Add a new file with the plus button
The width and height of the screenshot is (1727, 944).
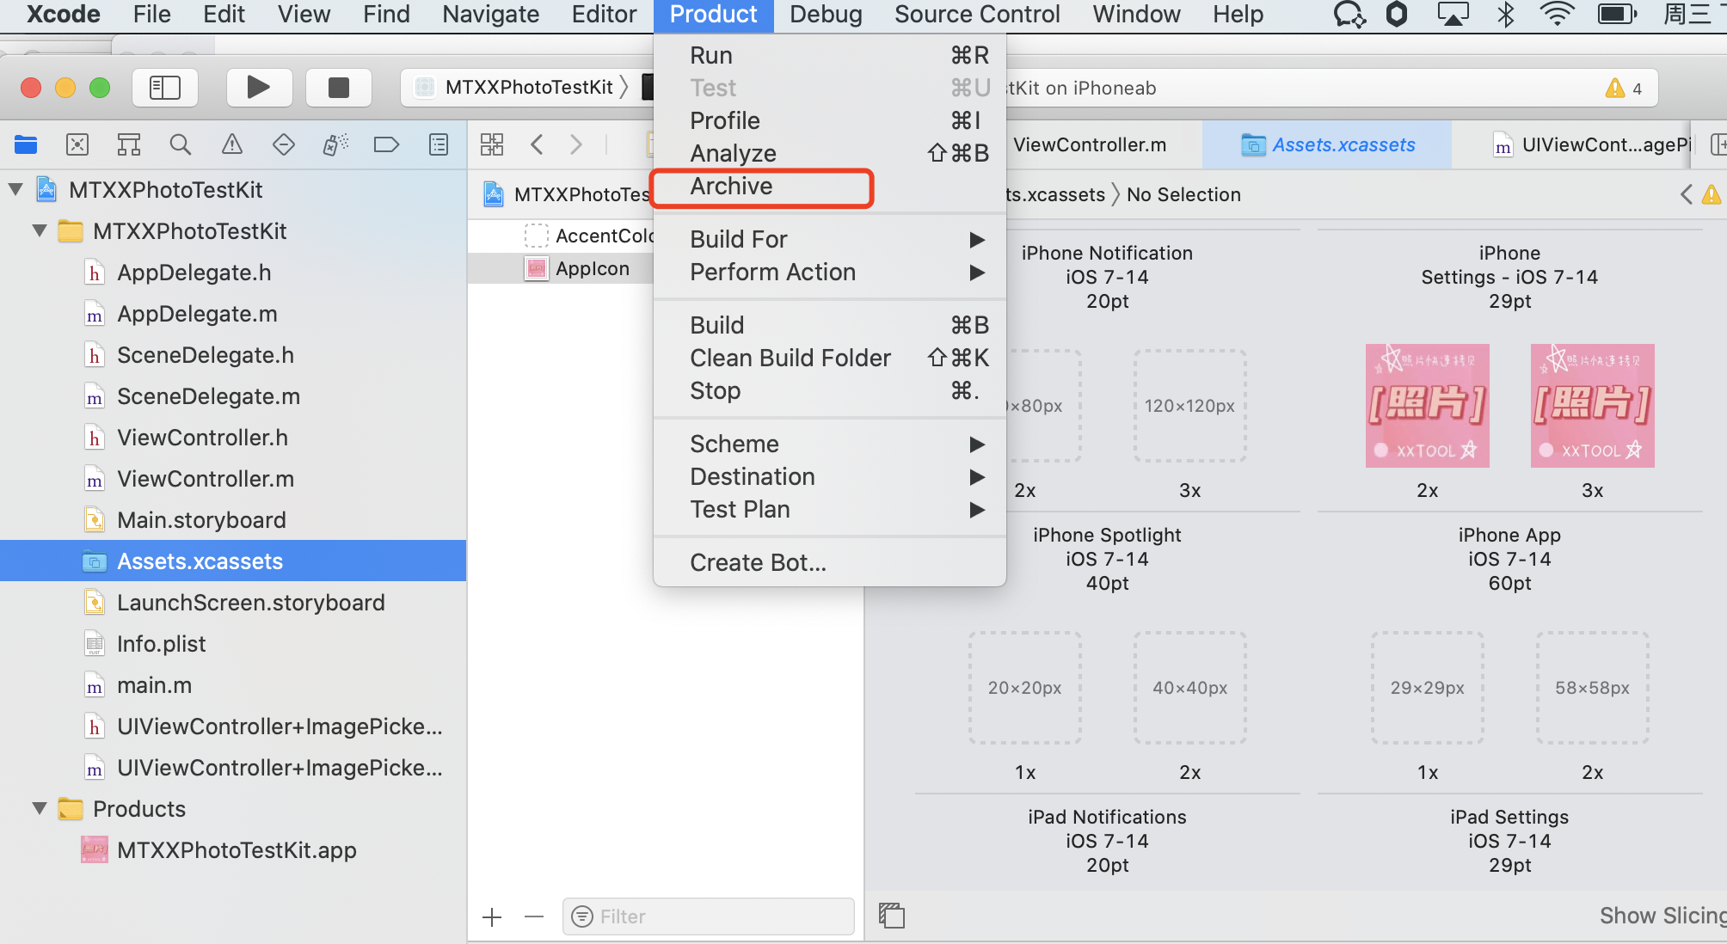click(x=492, y=916)
